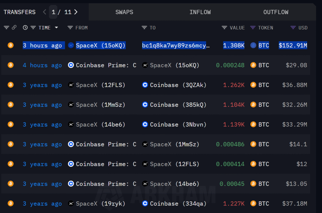Click the Coinbase logo beside Coinbase (334qa)
The width and height of the screenshot is (322, 213).
[145, 203]
